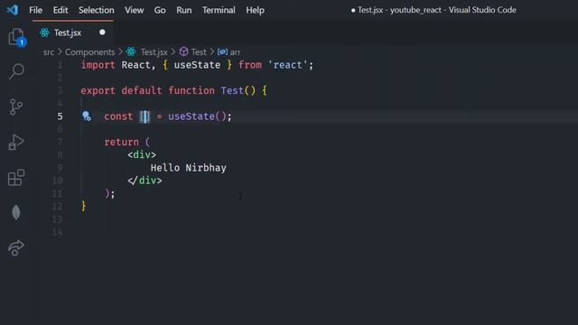The image size is (578, 325).
Task: Click the unsaved dot on the Test.jsx tab
Action: (102, 32)
